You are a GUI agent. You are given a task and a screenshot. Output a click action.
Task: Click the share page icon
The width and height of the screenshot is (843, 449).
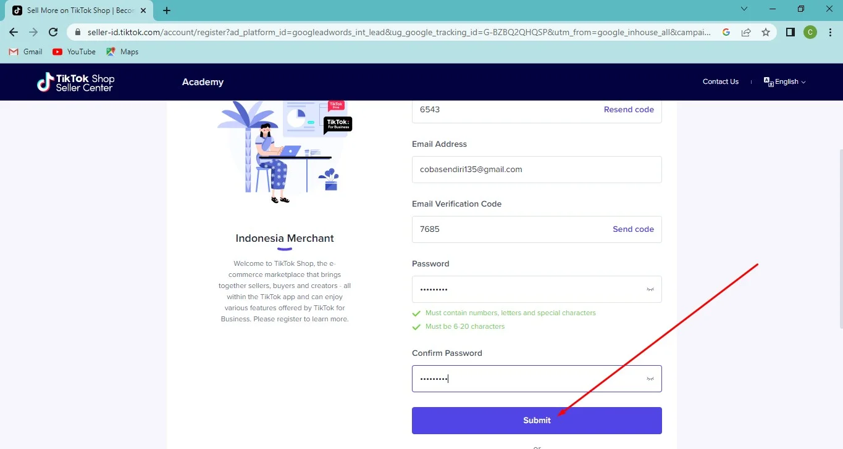pyautogui.click(x=746, y=32)
